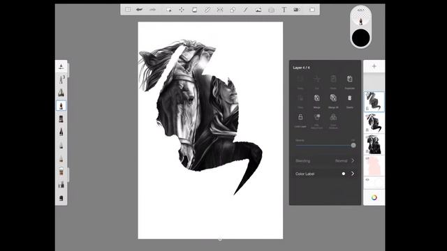Click the white Color Label dot
This screenshot has width=447, height=251.
344,174
